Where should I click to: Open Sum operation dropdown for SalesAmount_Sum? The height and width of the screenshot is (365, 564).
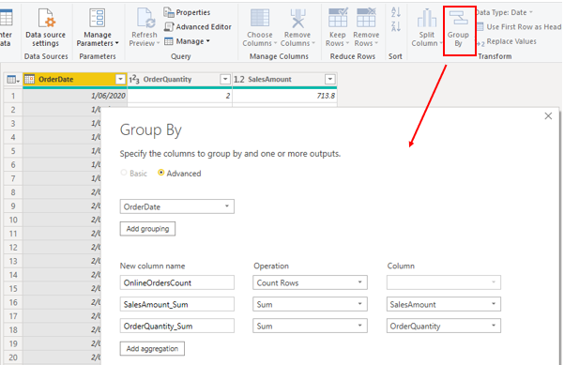point(310,304)
